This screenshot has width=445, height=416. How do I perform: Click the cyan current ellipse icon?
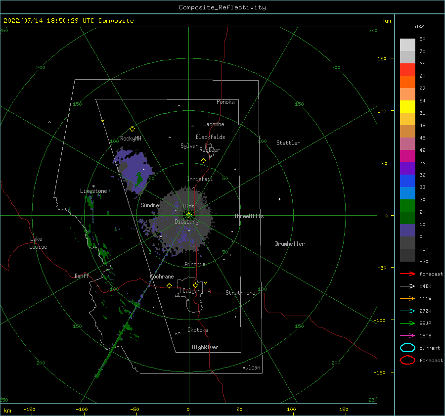pos(407,348)
